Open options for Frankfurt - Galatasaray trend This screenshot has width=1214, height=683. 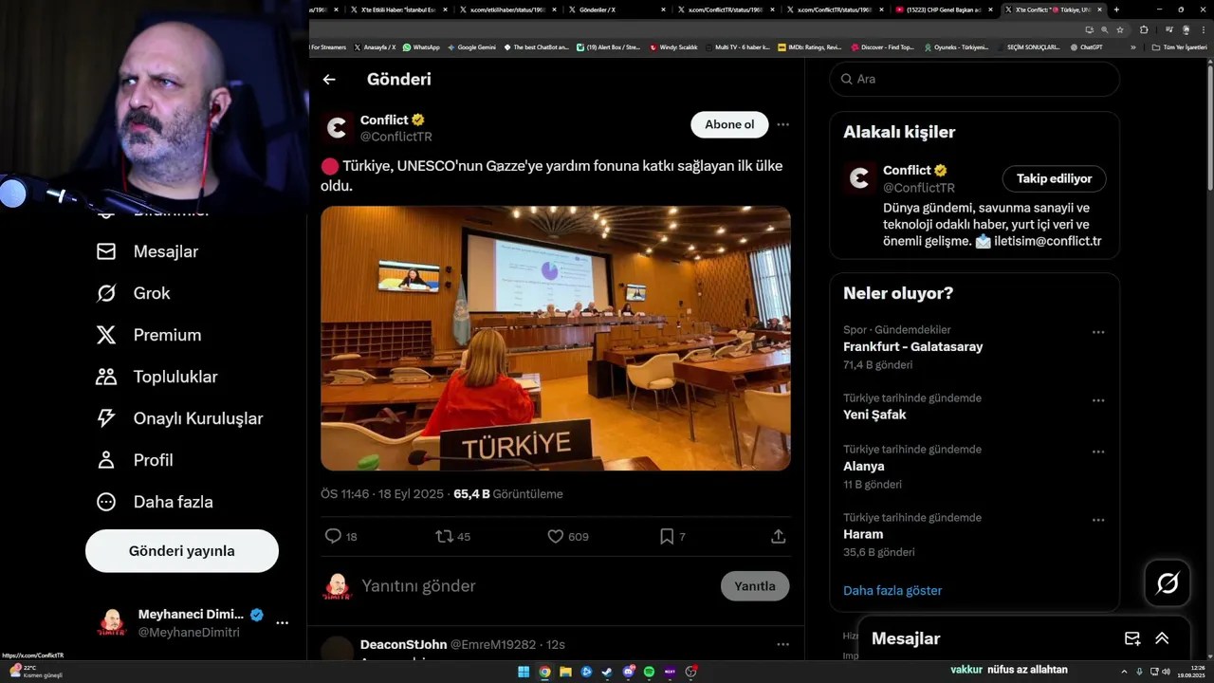tap(1098, 332)
